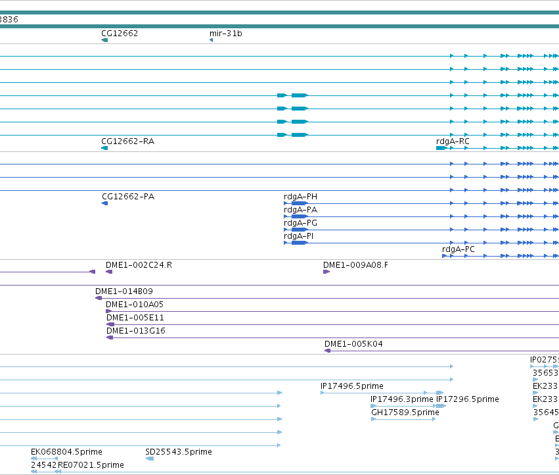
Task: Open the IP17296.5prime EST label
Action: [468, 399]
